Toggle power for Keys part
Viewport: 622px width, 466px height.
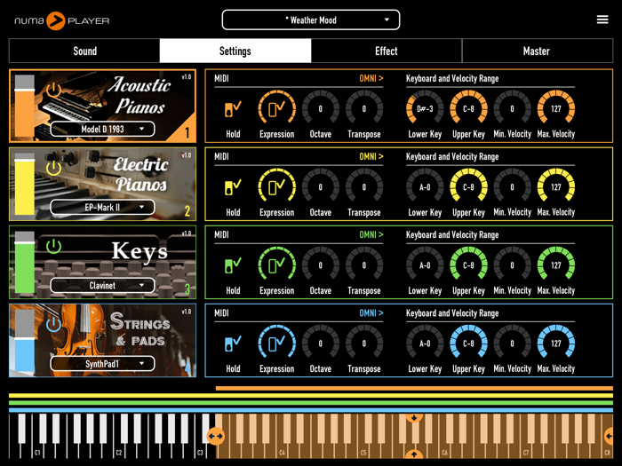click(53, 247)
